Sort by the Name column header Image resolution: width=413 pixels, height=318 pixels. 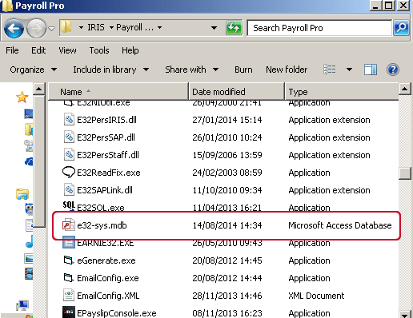118,92
